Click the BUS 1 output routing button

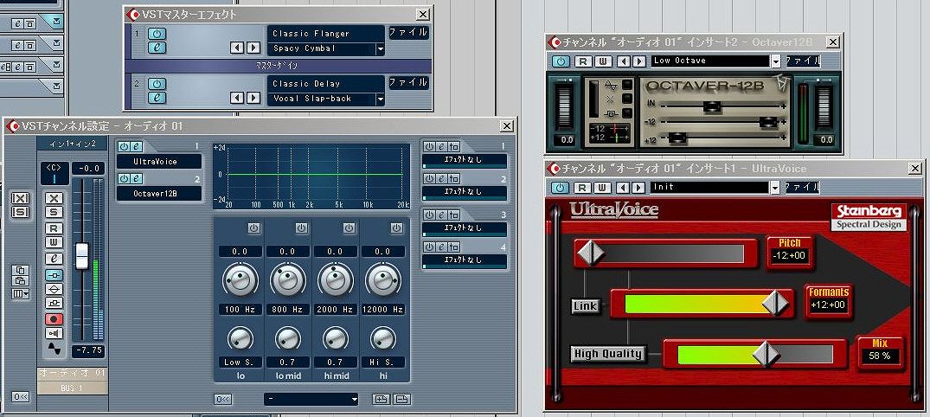click(x=73, y=388)
